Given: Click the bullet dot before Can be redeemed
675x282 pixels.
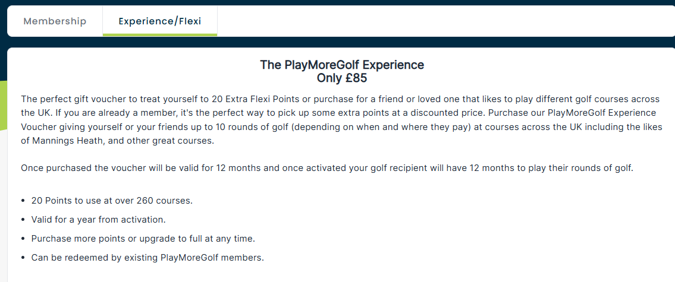Looking at the screenshot, I should [x=23, y=258].
